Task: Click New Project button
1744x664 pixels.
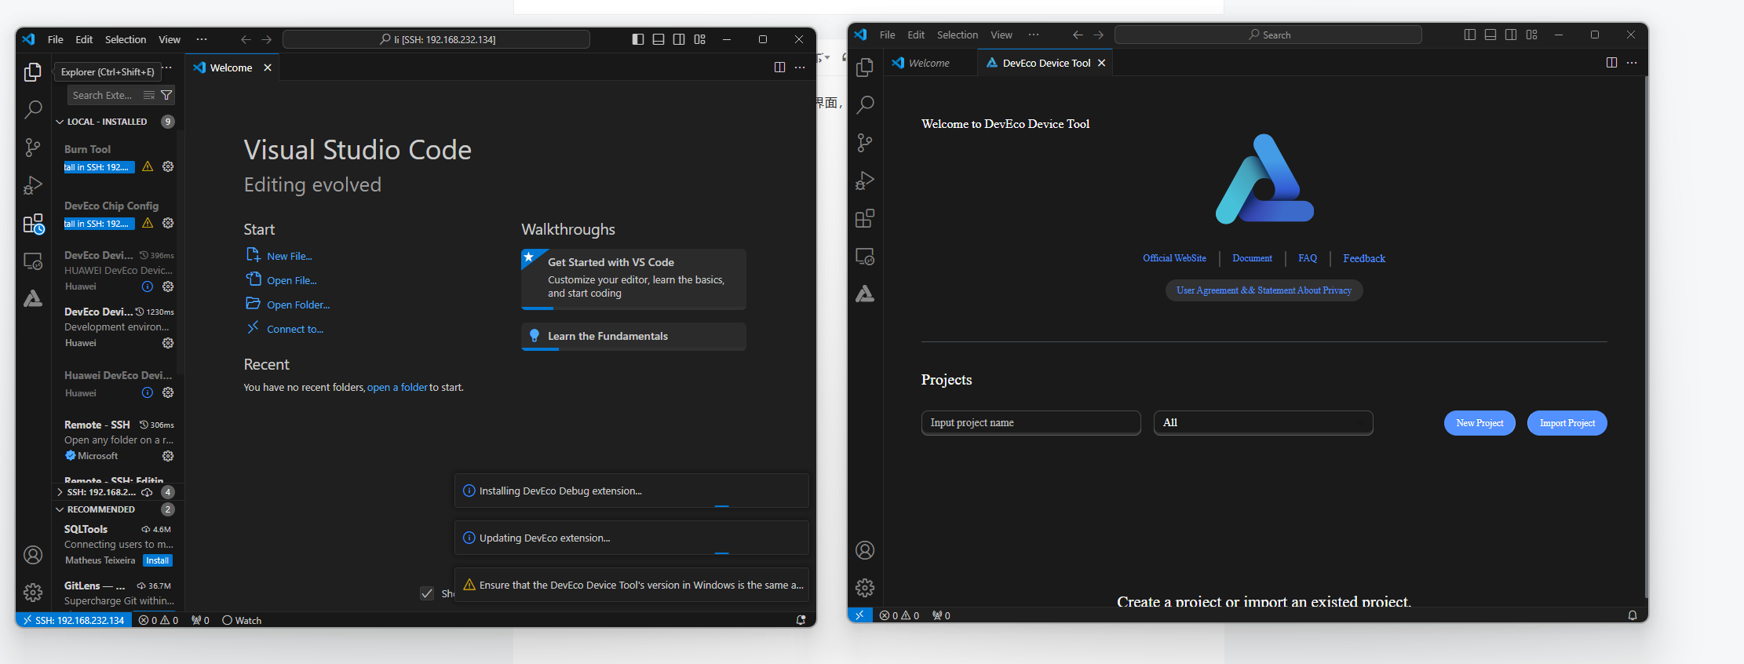Action: [1479, 423]
